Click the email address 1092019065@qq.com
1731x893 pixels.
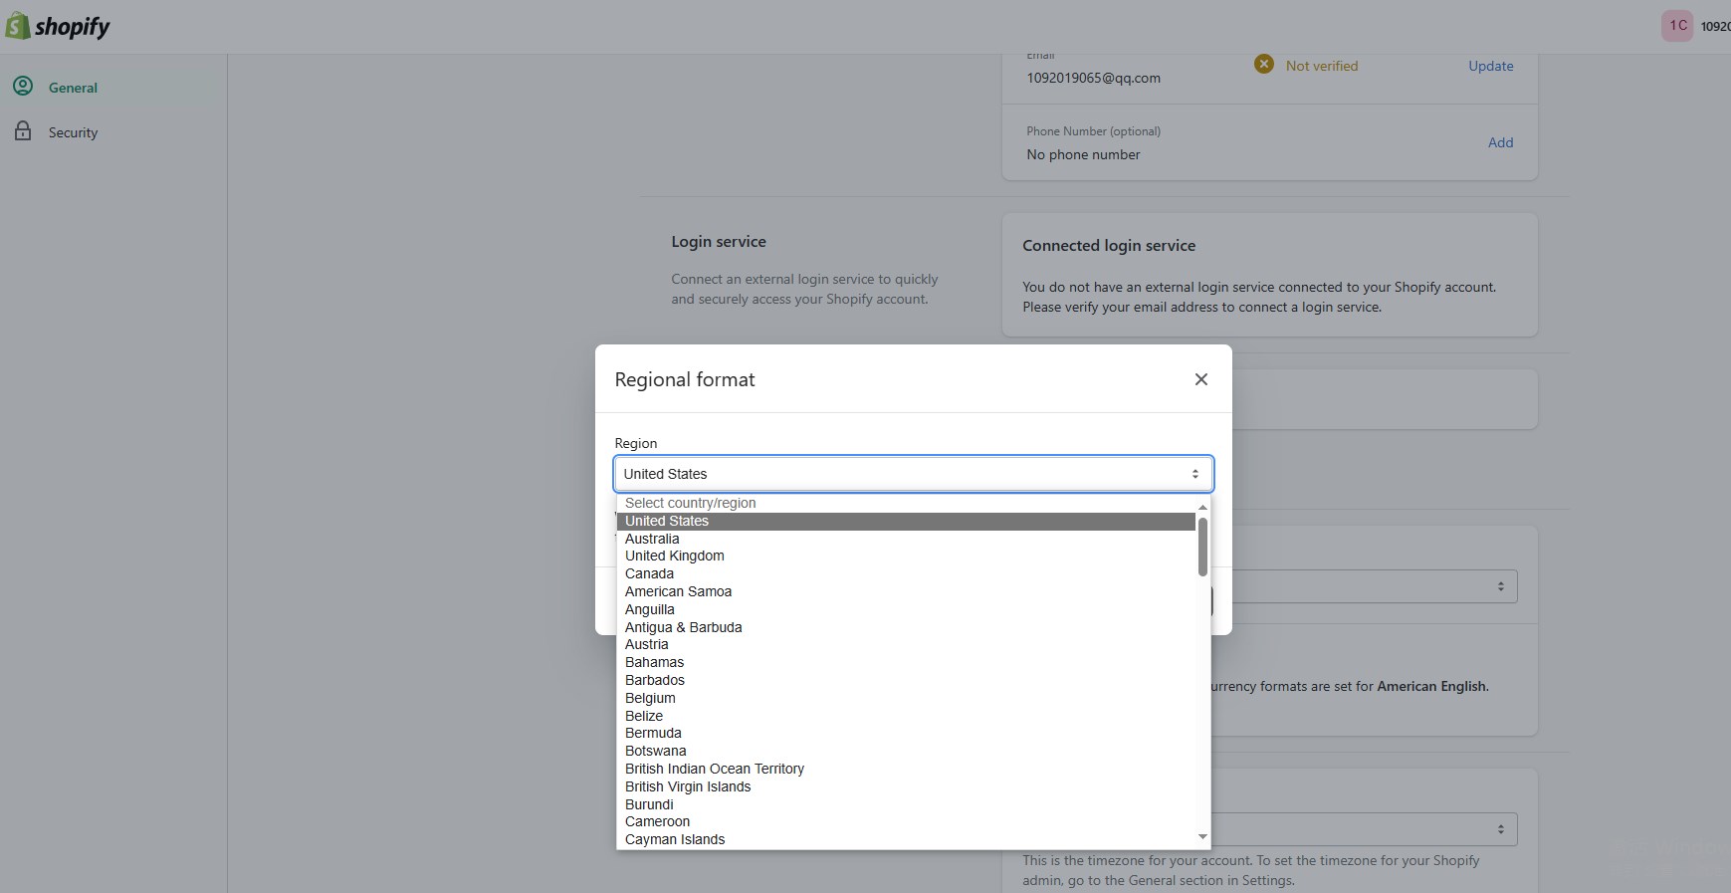pos(1093,78)
